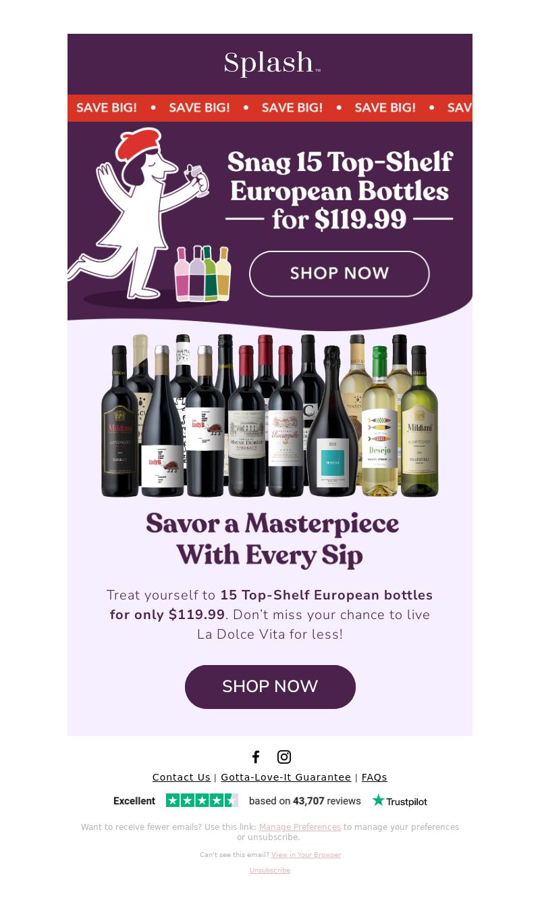Open the FAQs link
Viewport: 540px width, 907px height.
point(375,777)
